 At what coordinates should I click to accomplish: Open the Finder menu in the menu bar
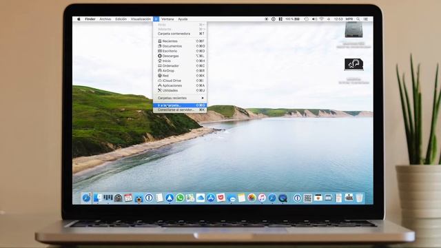(90, 19)
